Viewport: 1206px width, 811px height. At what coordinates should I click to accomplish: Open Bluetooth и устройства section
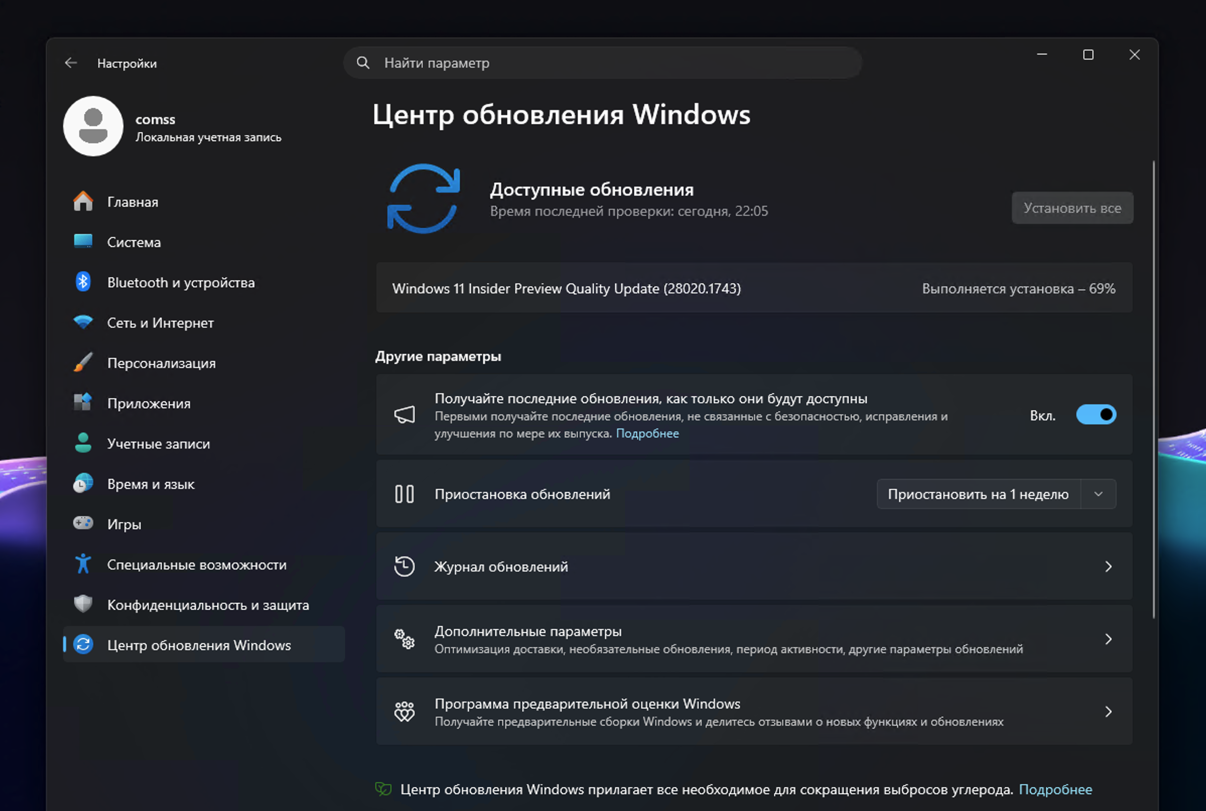click(204, 282)
